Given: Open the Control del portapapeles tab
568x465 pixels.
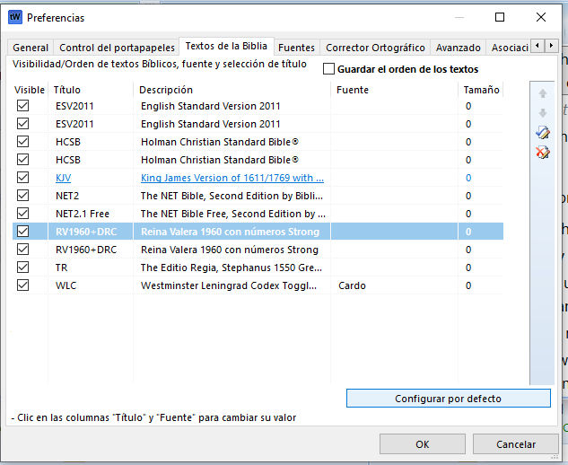Looking at the screenshot, I should pyautogui.click(x=117, y=48).
